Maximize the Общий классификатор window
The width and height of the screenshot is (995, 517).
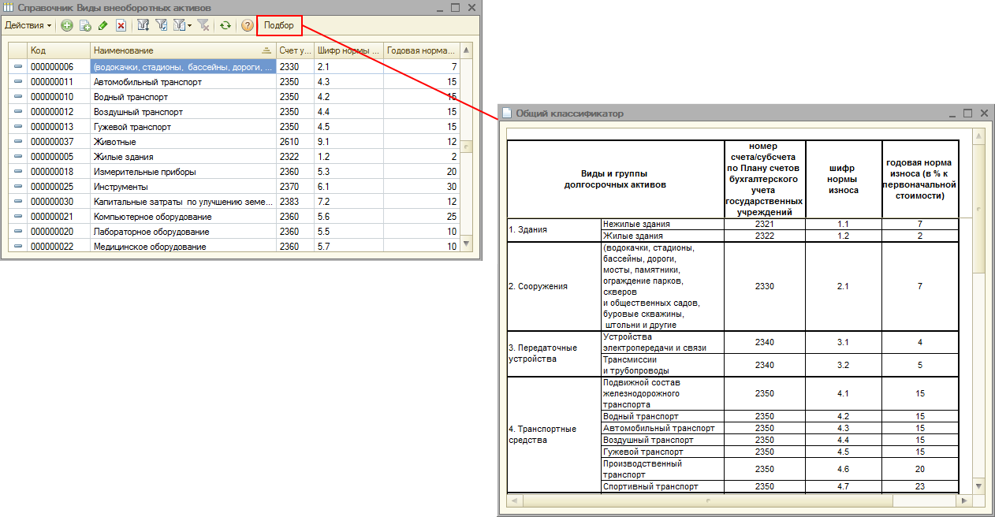[967, 113]
